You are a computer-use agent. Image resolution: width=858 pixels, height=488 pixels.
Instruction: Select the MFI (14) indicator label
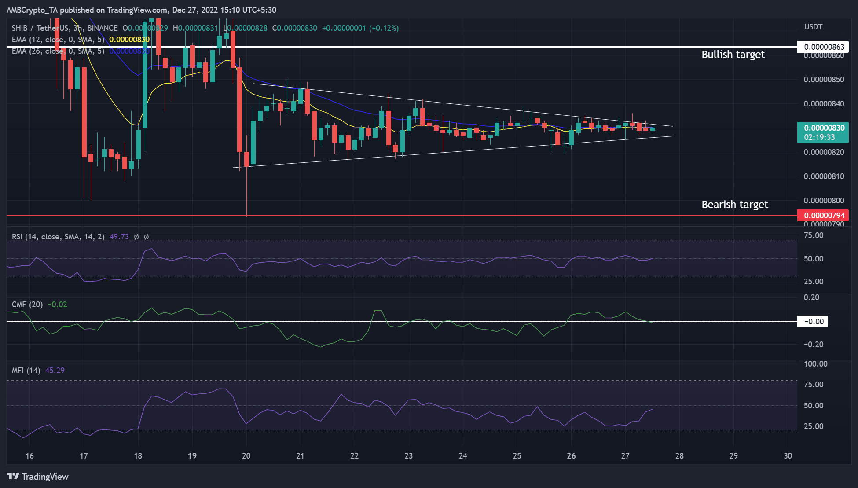26,371
